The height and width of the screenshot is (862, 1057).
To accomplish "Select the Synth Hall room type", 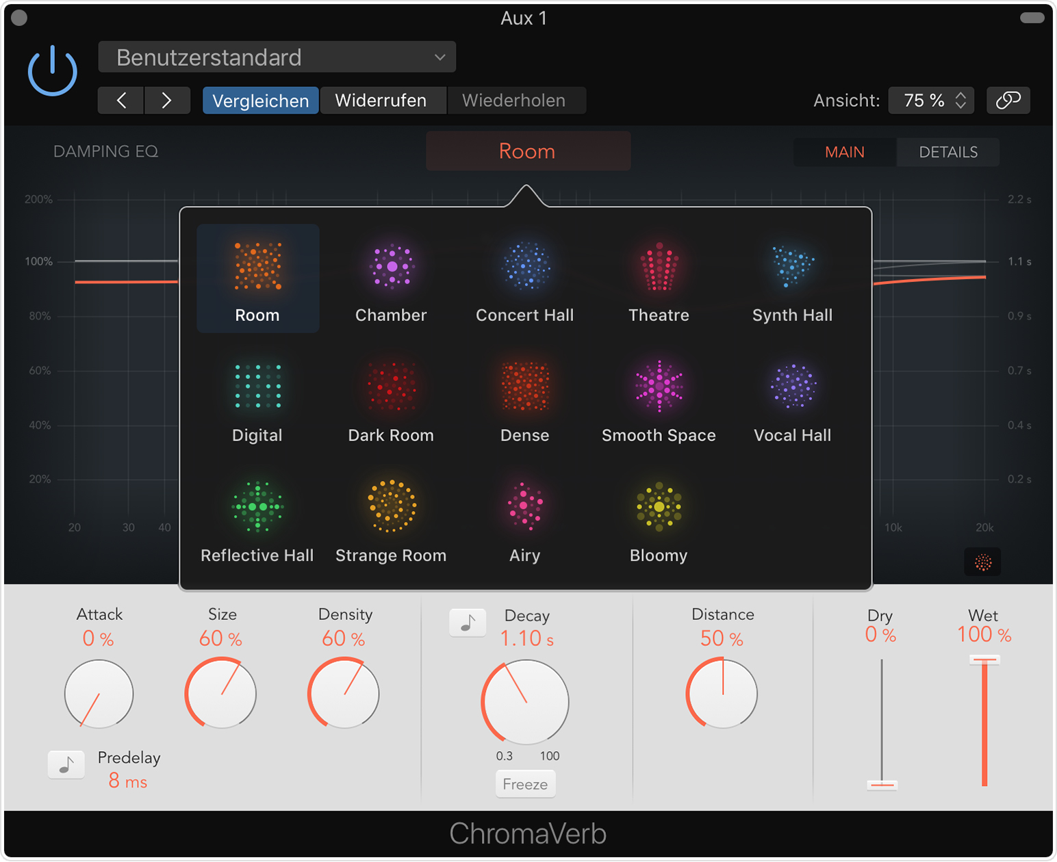I will coord(792,267).
